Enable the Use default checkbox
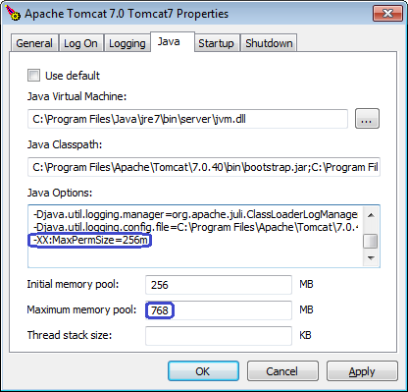Image resolution: width=408 pixels, height=392 pixels. click(x=33, y=75)
